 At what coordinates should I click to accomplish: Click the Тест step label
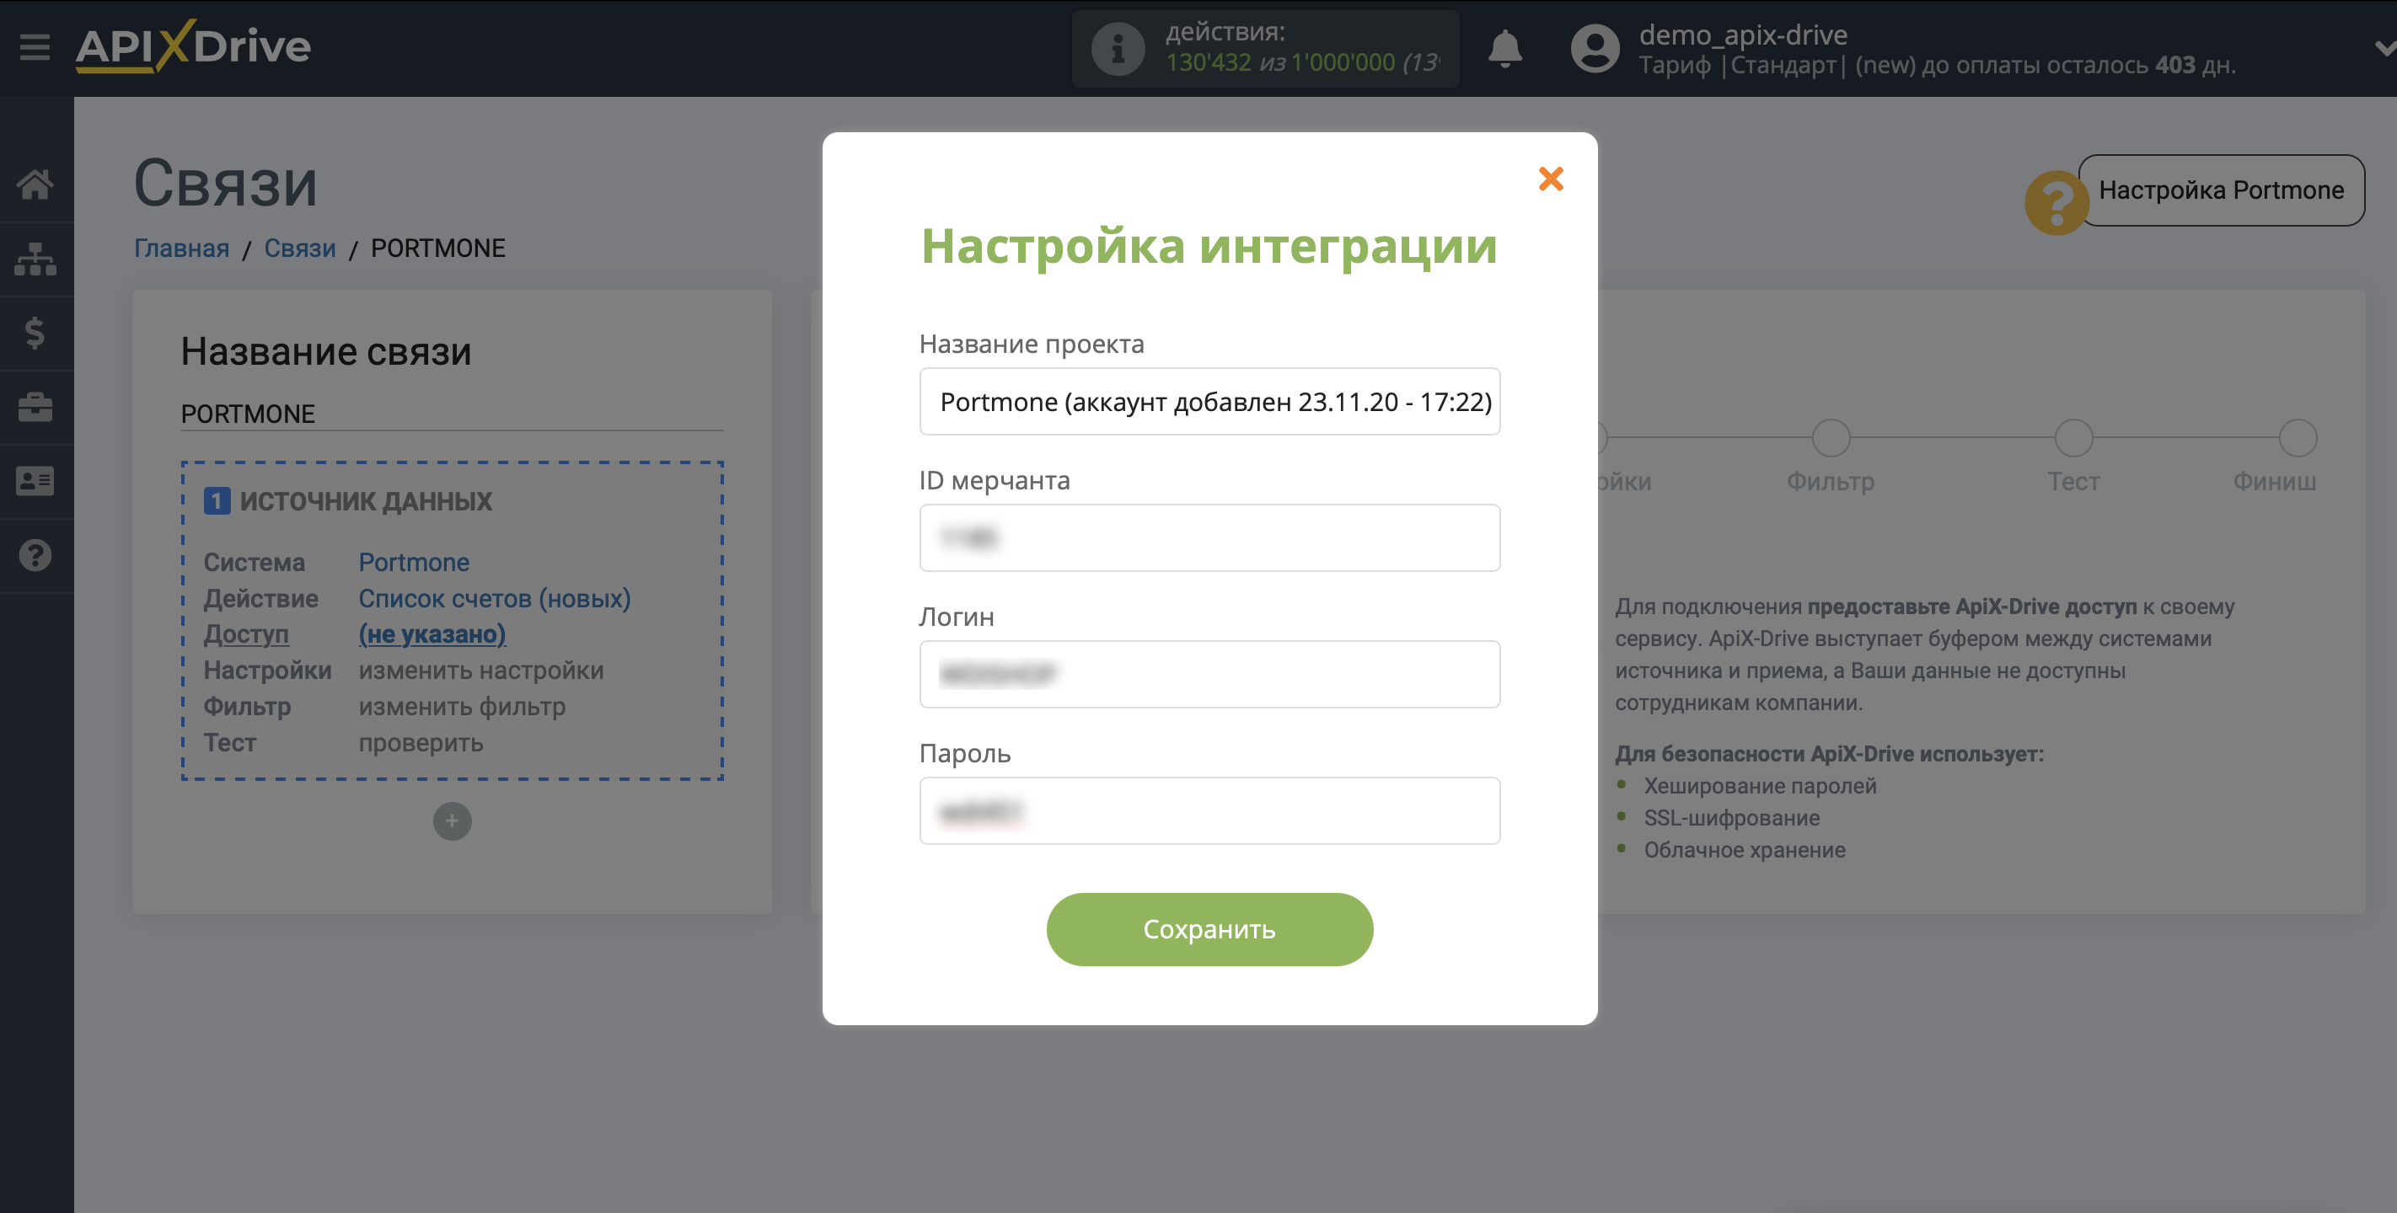coord(2073,482)
